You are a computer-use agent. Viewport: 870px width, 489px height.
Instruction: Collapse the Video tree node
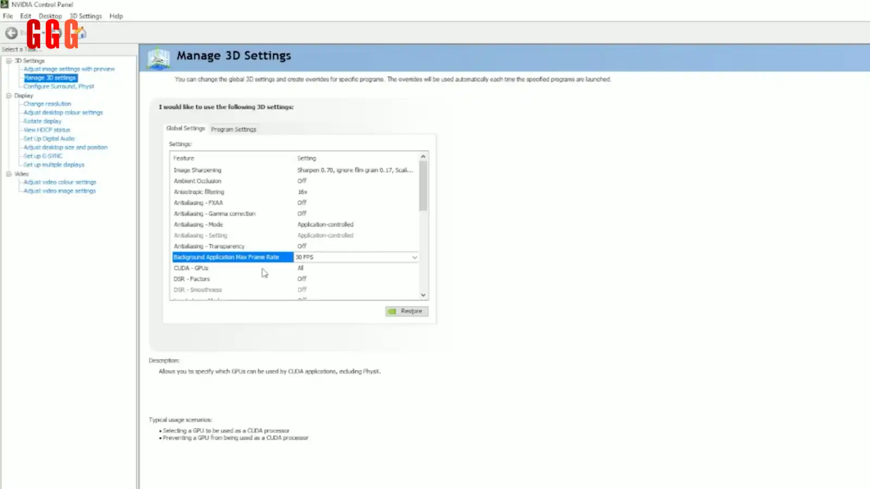tap(9, 174)
